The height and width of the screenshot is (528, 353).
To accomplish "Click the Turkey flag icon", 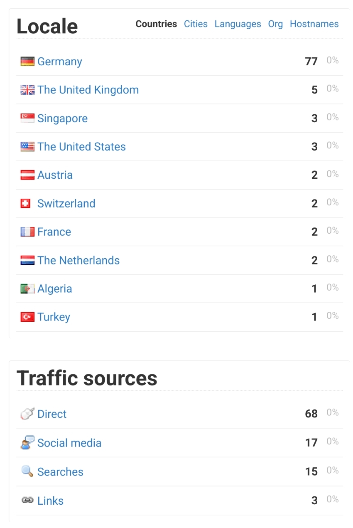I will point(27,317).
